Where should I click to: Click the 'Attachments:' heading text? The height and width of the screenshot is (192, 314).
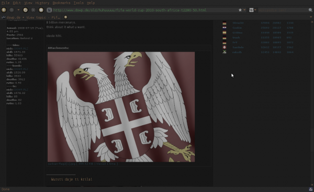[x=58, y=48]
